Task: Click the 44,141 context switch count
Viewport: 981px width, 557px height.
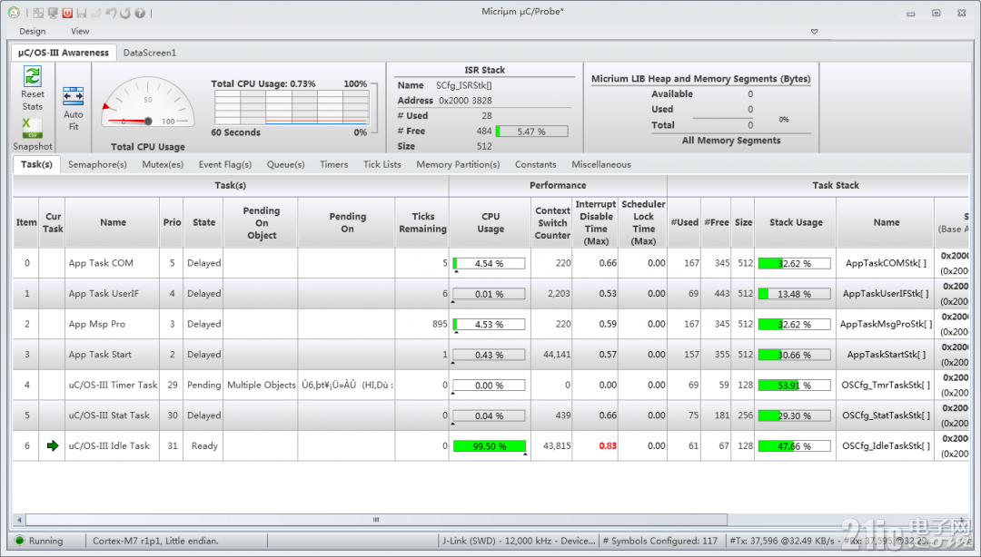Action: 557,355
